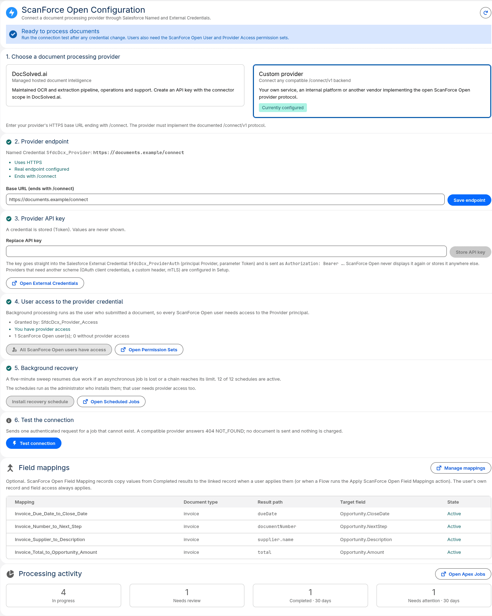The width and height of the screenshot is (492, 616).
Task: Run the Test connection action
Action: tap(34, 443)
